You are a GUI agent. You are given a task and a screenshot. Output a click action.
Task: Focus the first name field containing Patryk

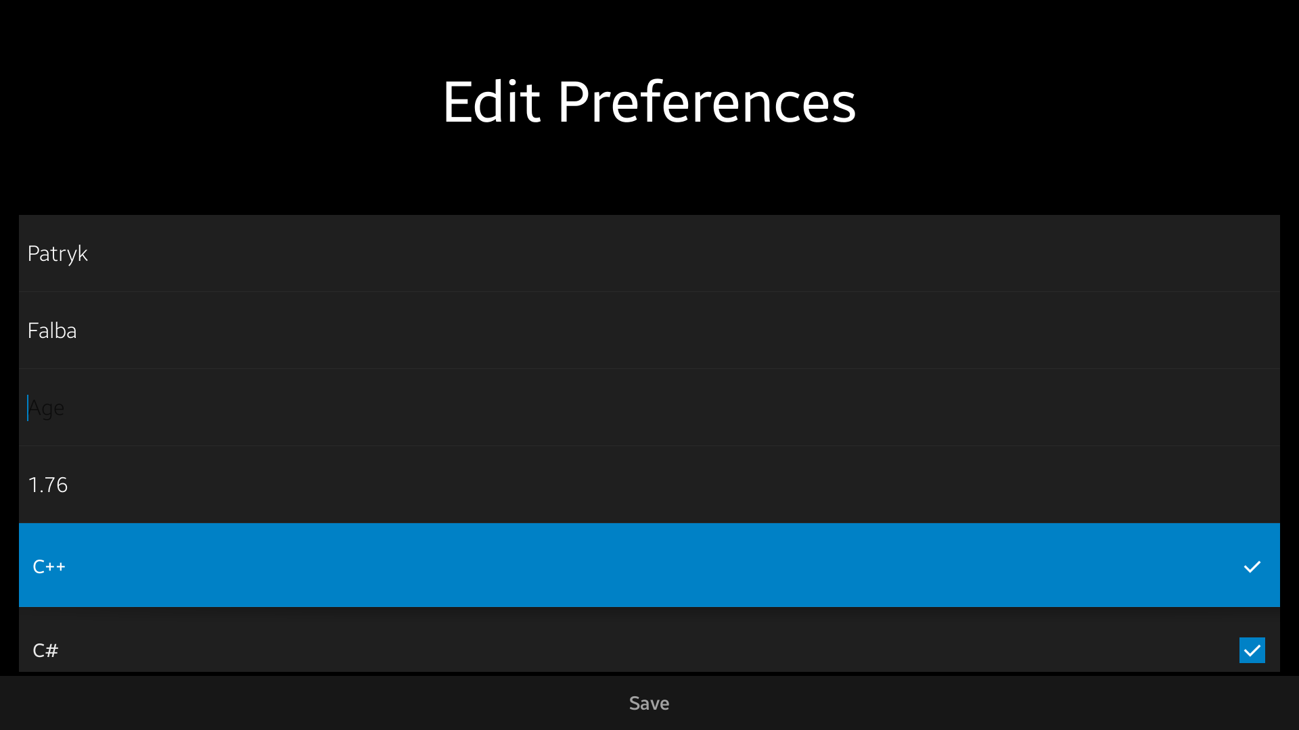click(x=649, y=253)
